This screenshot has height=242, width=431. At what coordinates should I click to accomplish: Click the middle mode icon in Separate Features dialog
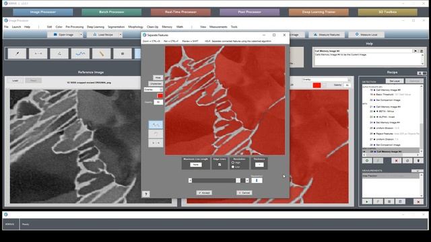click(156, 134)
